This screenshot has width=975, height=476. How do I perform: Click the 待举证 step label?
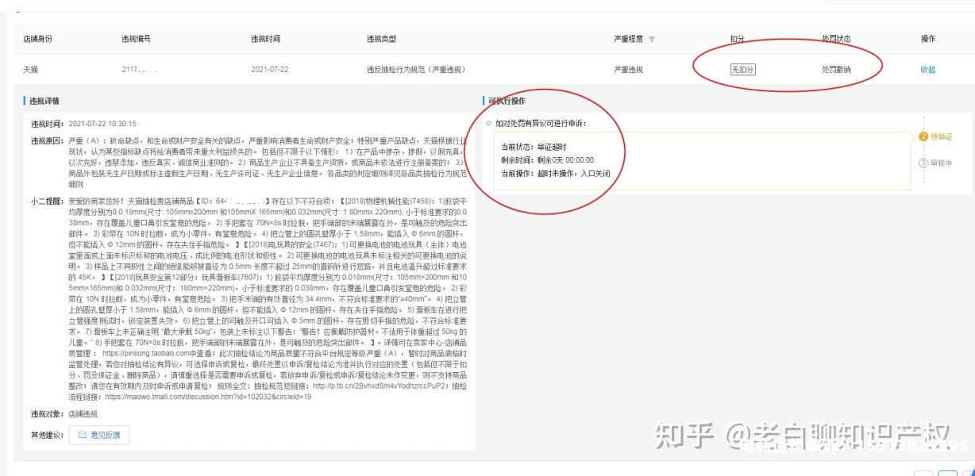pyautogui.click(x=941, y=136)
